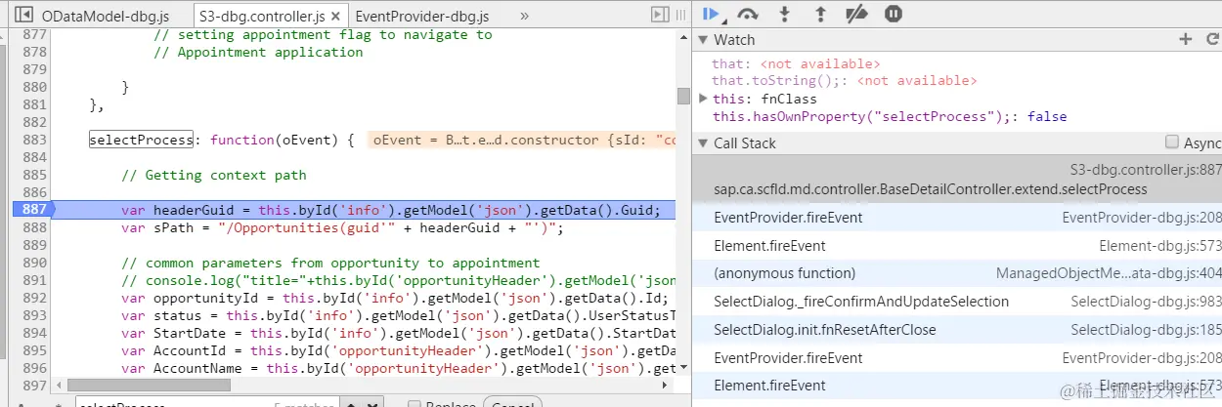Open SelectDialog-dbg.js:185 link
The height and width of the screenshot is (407, 1222).
click(1146, 330)
